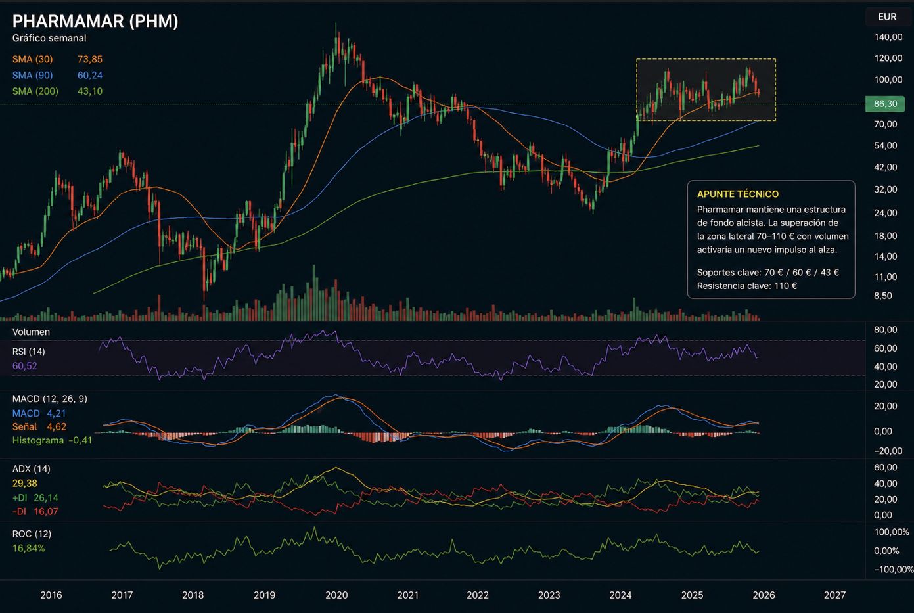Select the RSI value 60,52
This screenshot has height=613, width=914.
tap(25, 366)
